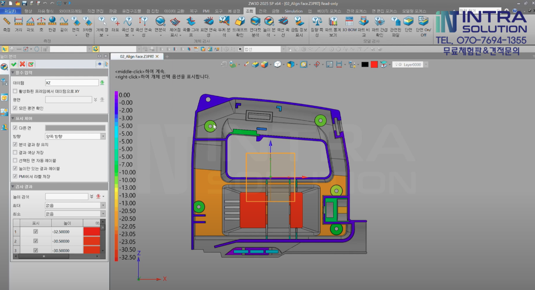Viewport: 535px width, 290px height.
Task: Open the 면적 (Area) dropdown arrow
Action: tap(76, 35)
